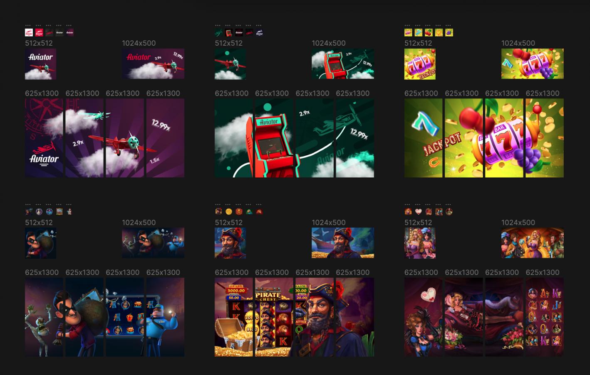Select the tall JACKPOT cherries screenshot
590x375 pixels.
click(x=464, y=138)
